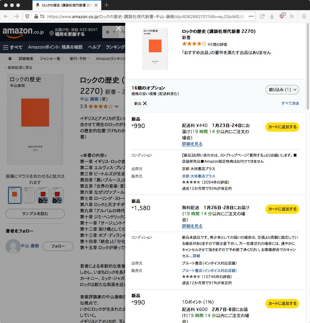Image resolution: width=310 pixels, height=323 pixels.
Task: Expand the 新刊・予約 dropdown
Action: 79,59
